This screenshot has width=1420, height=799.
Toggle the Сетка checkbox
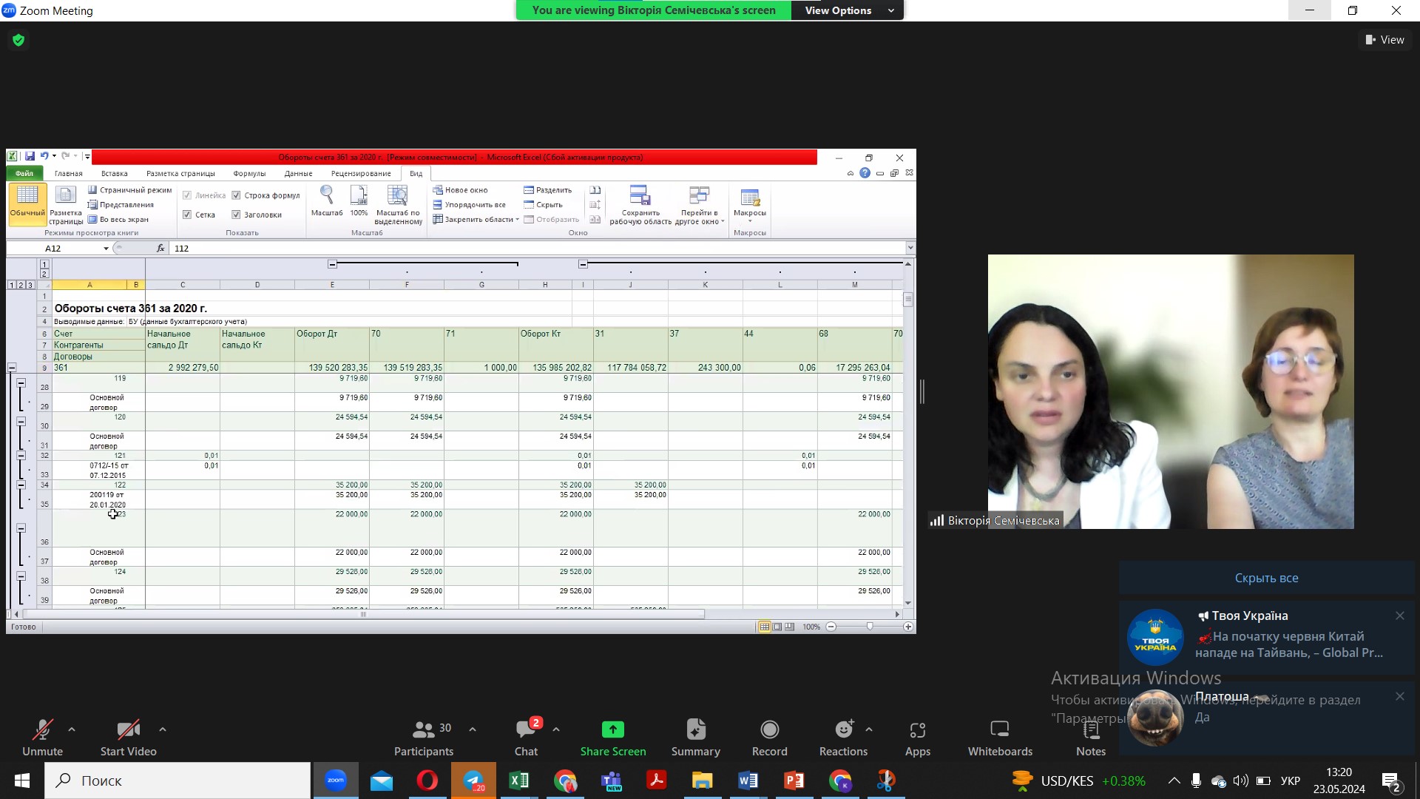[187, 215]
